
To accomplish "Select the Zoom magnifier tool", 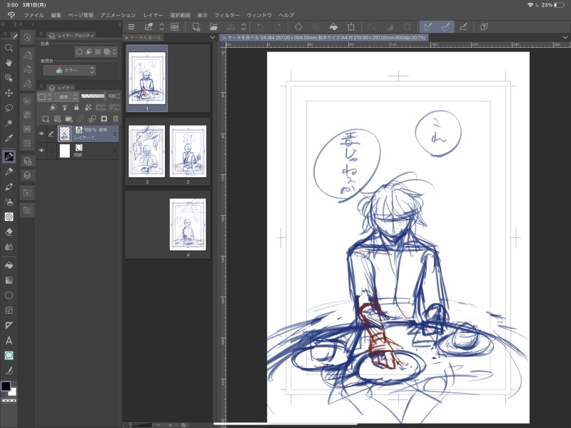I will point(9,48).
